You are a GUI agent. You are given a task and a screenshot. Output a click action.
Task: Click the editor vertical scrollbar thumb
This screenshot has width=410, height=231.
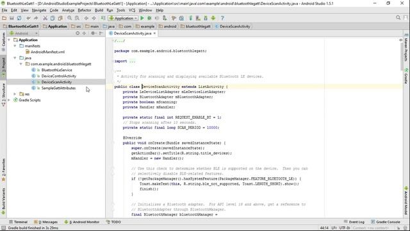pyautogui.click(x=402, y=56)
